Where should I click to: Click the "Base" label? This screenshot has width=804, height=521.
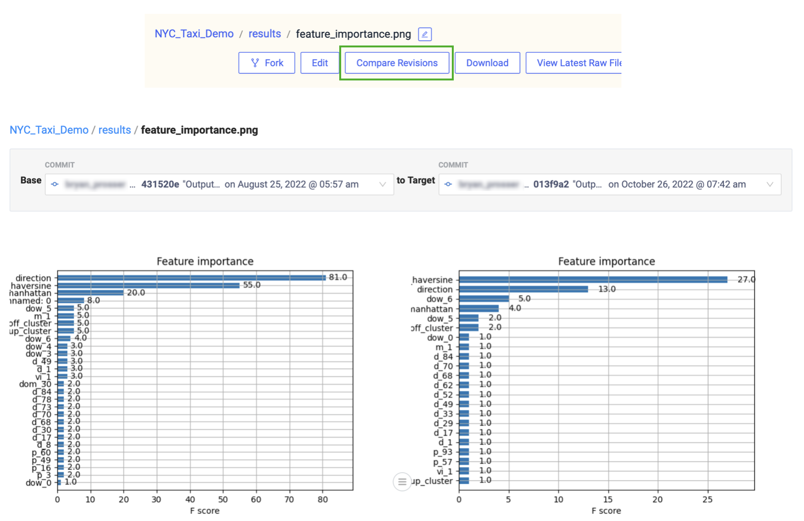(31, 180)
